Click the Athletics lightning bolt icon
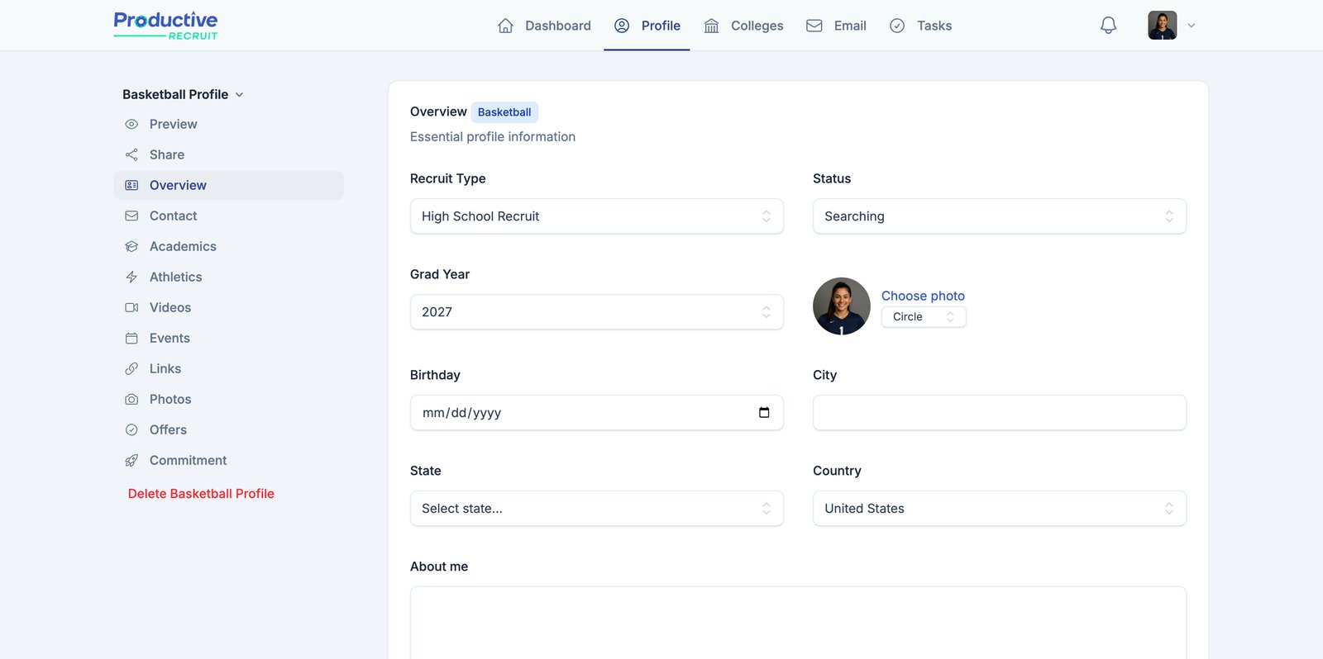This screenshot has height=659, width=1323. [131, 277]
